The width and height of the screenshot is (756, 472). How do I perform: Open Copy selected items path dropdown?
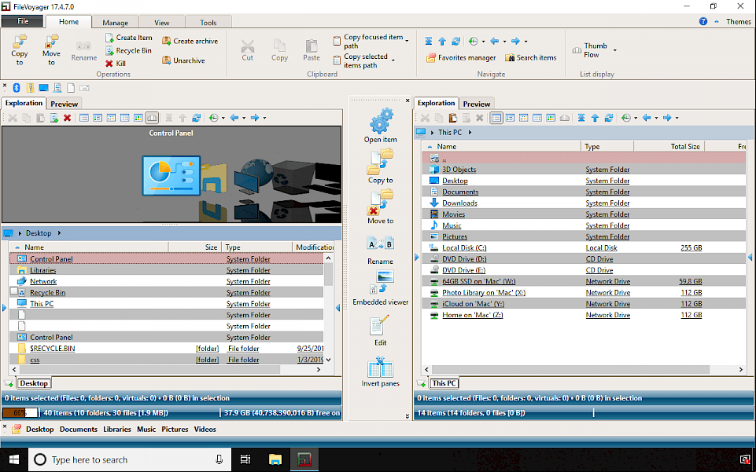pyautogui.click(x=393, y=60)
